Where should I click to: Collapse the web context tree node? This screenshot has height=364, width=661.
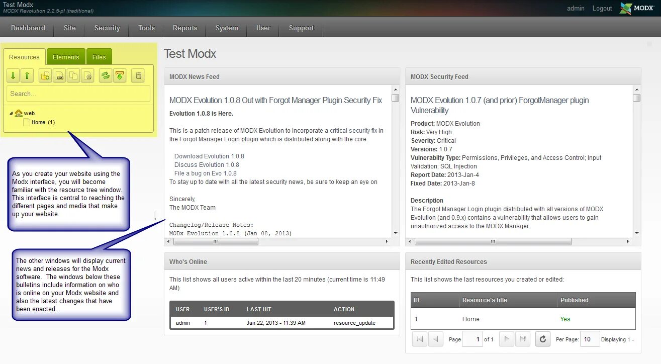click(12, 113)
